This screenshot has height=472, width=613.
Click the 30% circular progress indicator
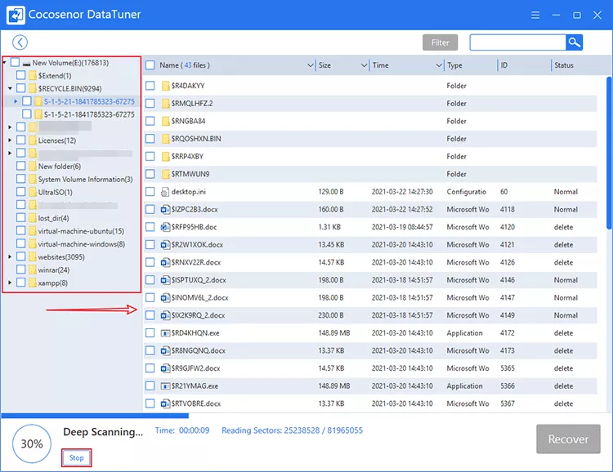[32, 443]
